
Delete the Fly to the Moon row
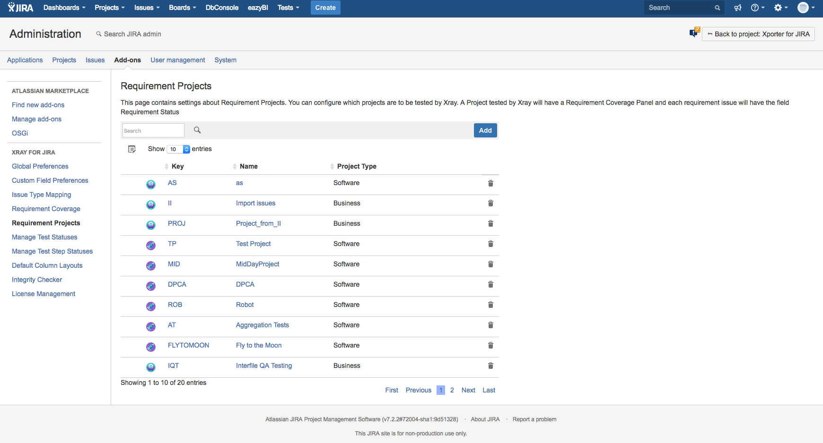[490, 345]
